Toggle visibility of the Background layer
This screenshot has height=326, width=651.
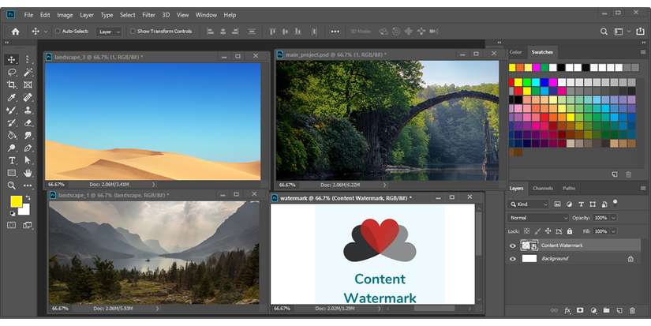pyautogui.click(x=513, y=258)
